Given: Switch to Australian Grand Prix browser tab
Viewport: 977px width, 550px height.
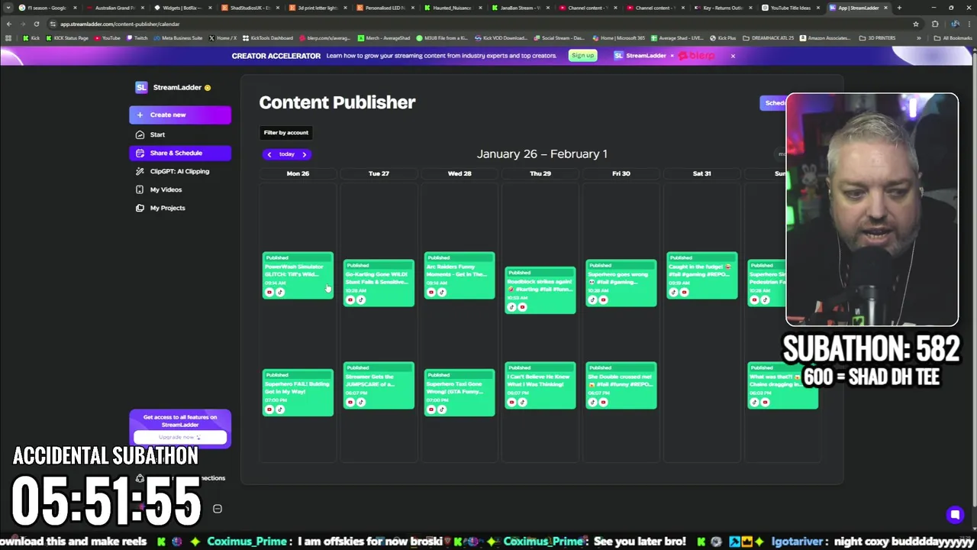Looking at the screenshot, I should (x=114, y=8).
